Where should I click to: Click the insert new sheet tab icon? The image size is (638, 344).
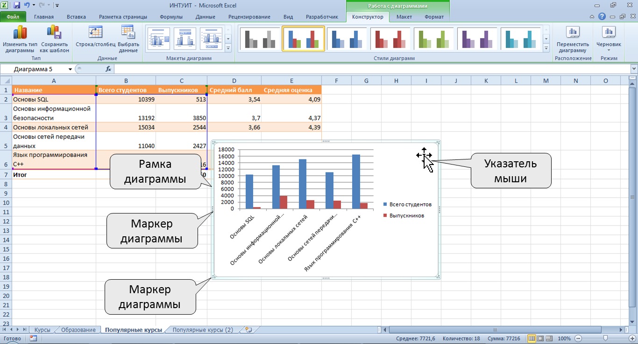click(x=248, y=330)
